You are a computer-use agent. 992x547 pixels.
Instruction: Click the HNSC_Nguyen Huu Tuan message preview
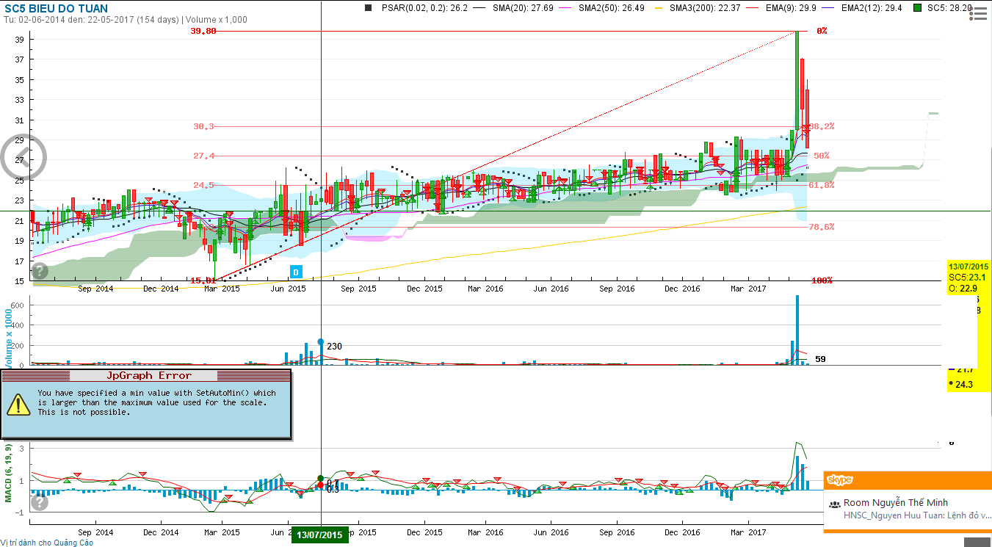pyautogui.click(x=917, y=515)
